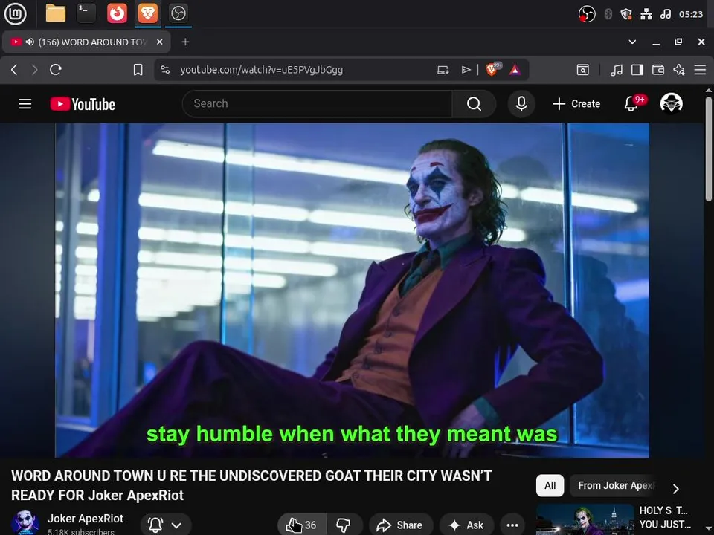Show more filter chips with right chevron

[676, 489]
